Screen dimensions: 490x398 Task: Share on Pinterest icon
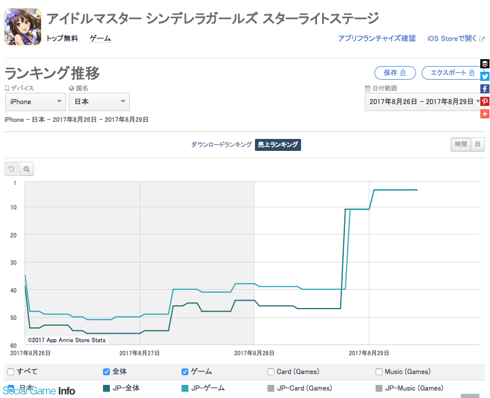[x=485, y=101]
